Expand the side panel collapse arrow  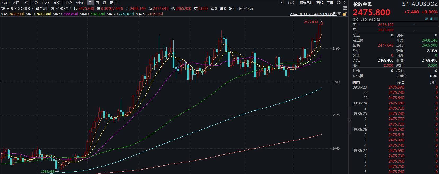(350, 120)
